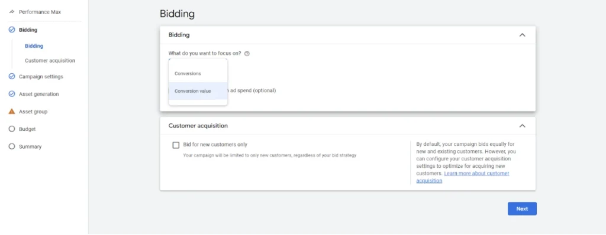Click 'Your campaign will be limited' description text
Viewport: 606px width, 235px height.
click(x=269, y=155)
